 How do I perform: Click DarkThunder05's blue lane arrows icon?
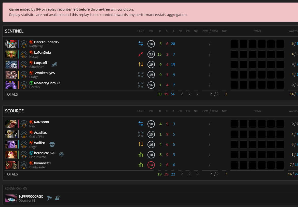point(141,44)
